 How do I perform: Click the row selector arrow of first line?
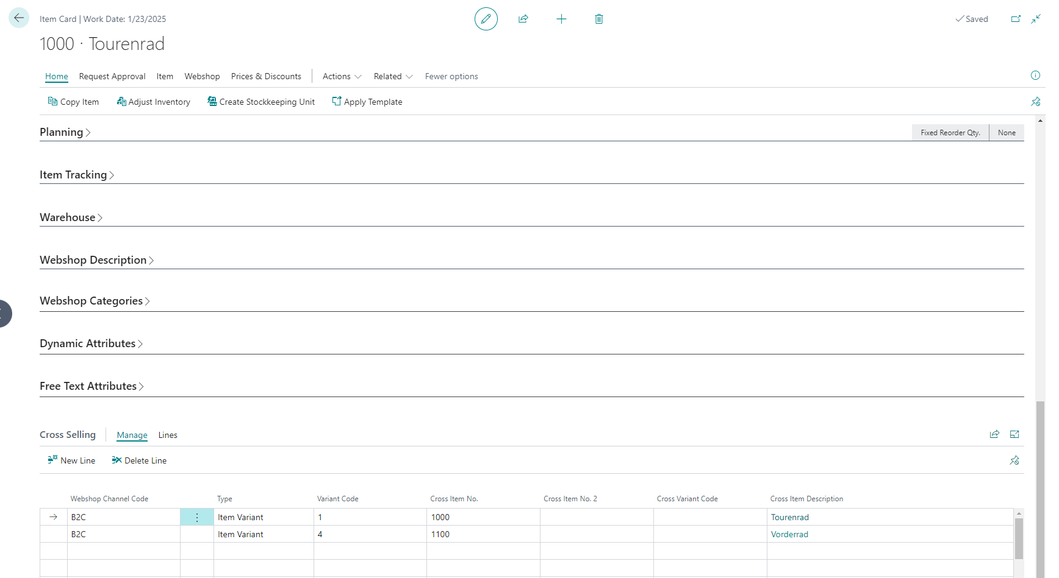[54, 517]
